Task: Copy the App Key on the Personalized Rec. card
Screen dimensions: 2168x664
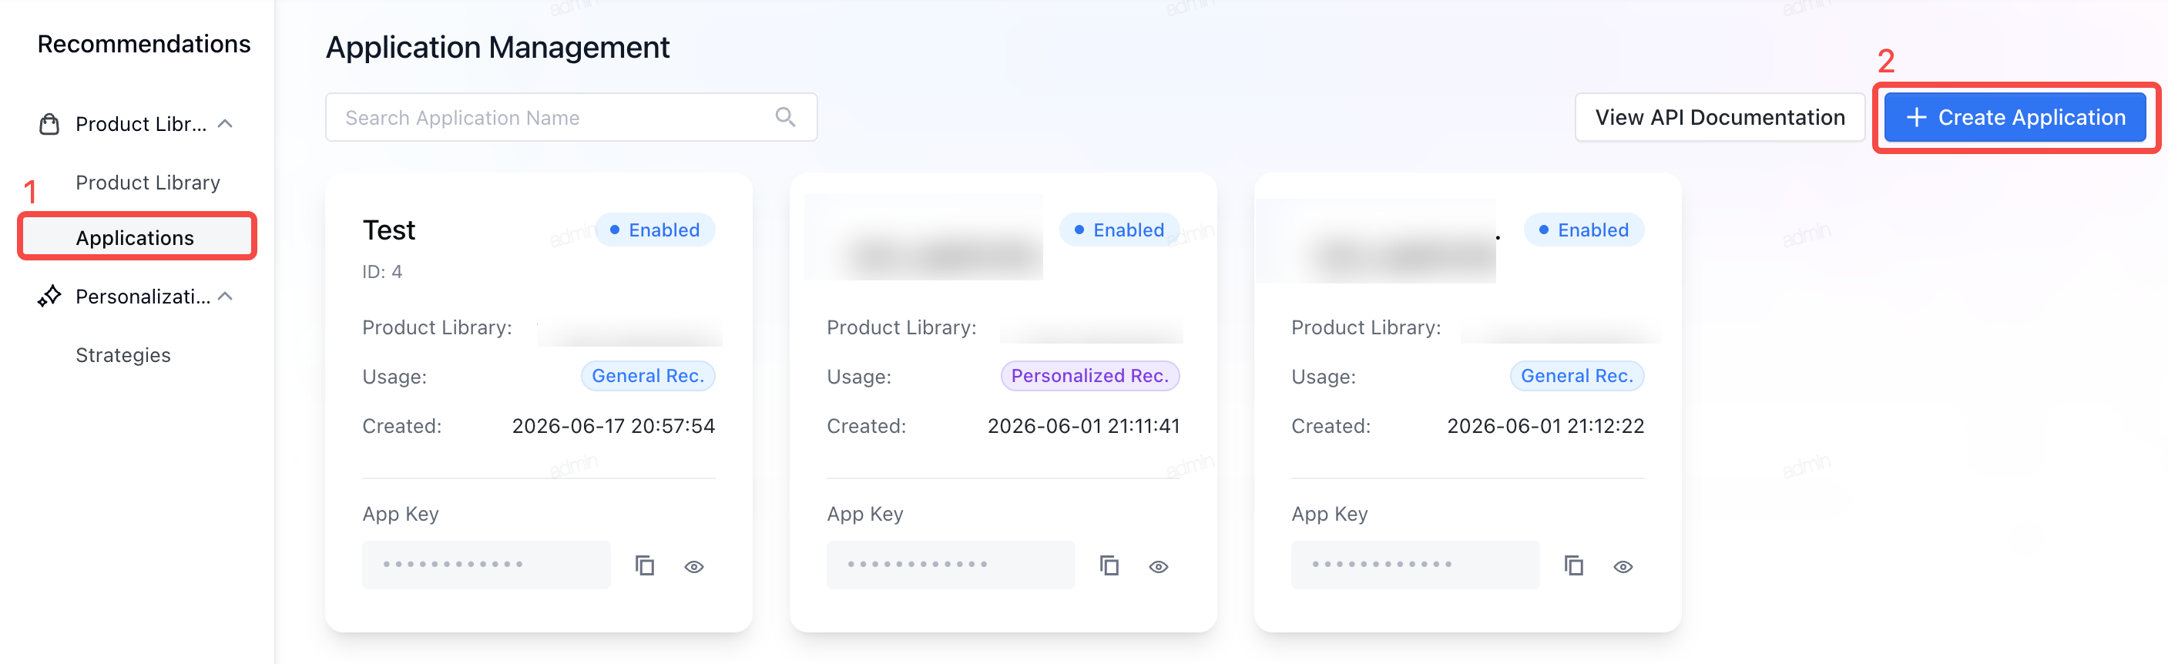Action: [1109, 565]
